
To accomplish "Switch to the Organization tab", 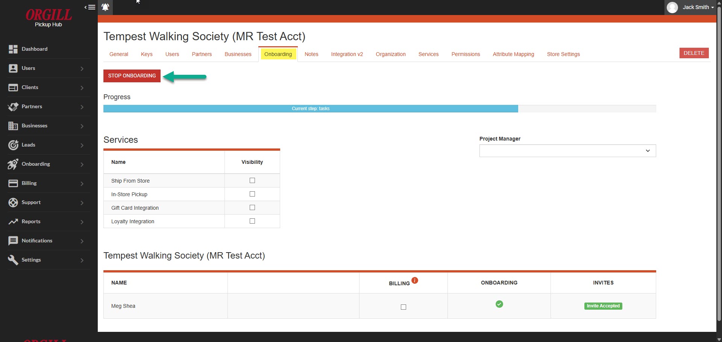I will pyautogui.click(x=391, y=54).
